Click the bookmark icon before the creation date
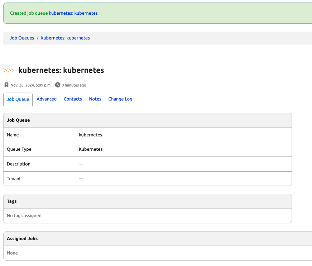The width and height of the screenshot is (312, 266). tap(6, 85)
